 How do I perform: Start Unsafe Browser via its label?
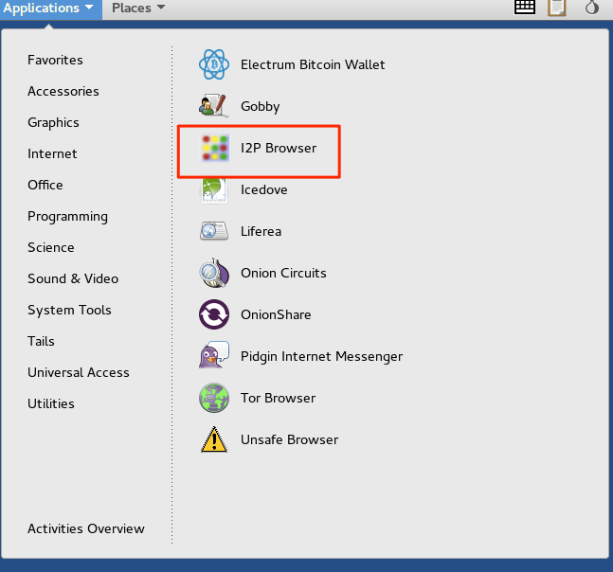tap(289, 440)
